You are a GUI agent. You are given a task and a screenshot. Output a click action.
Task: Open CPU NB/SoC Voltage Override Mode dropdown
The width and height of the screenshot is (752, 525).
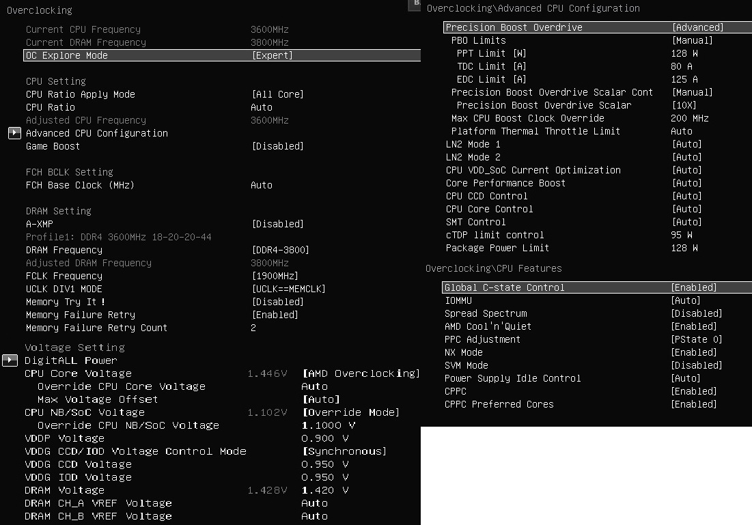350,412
